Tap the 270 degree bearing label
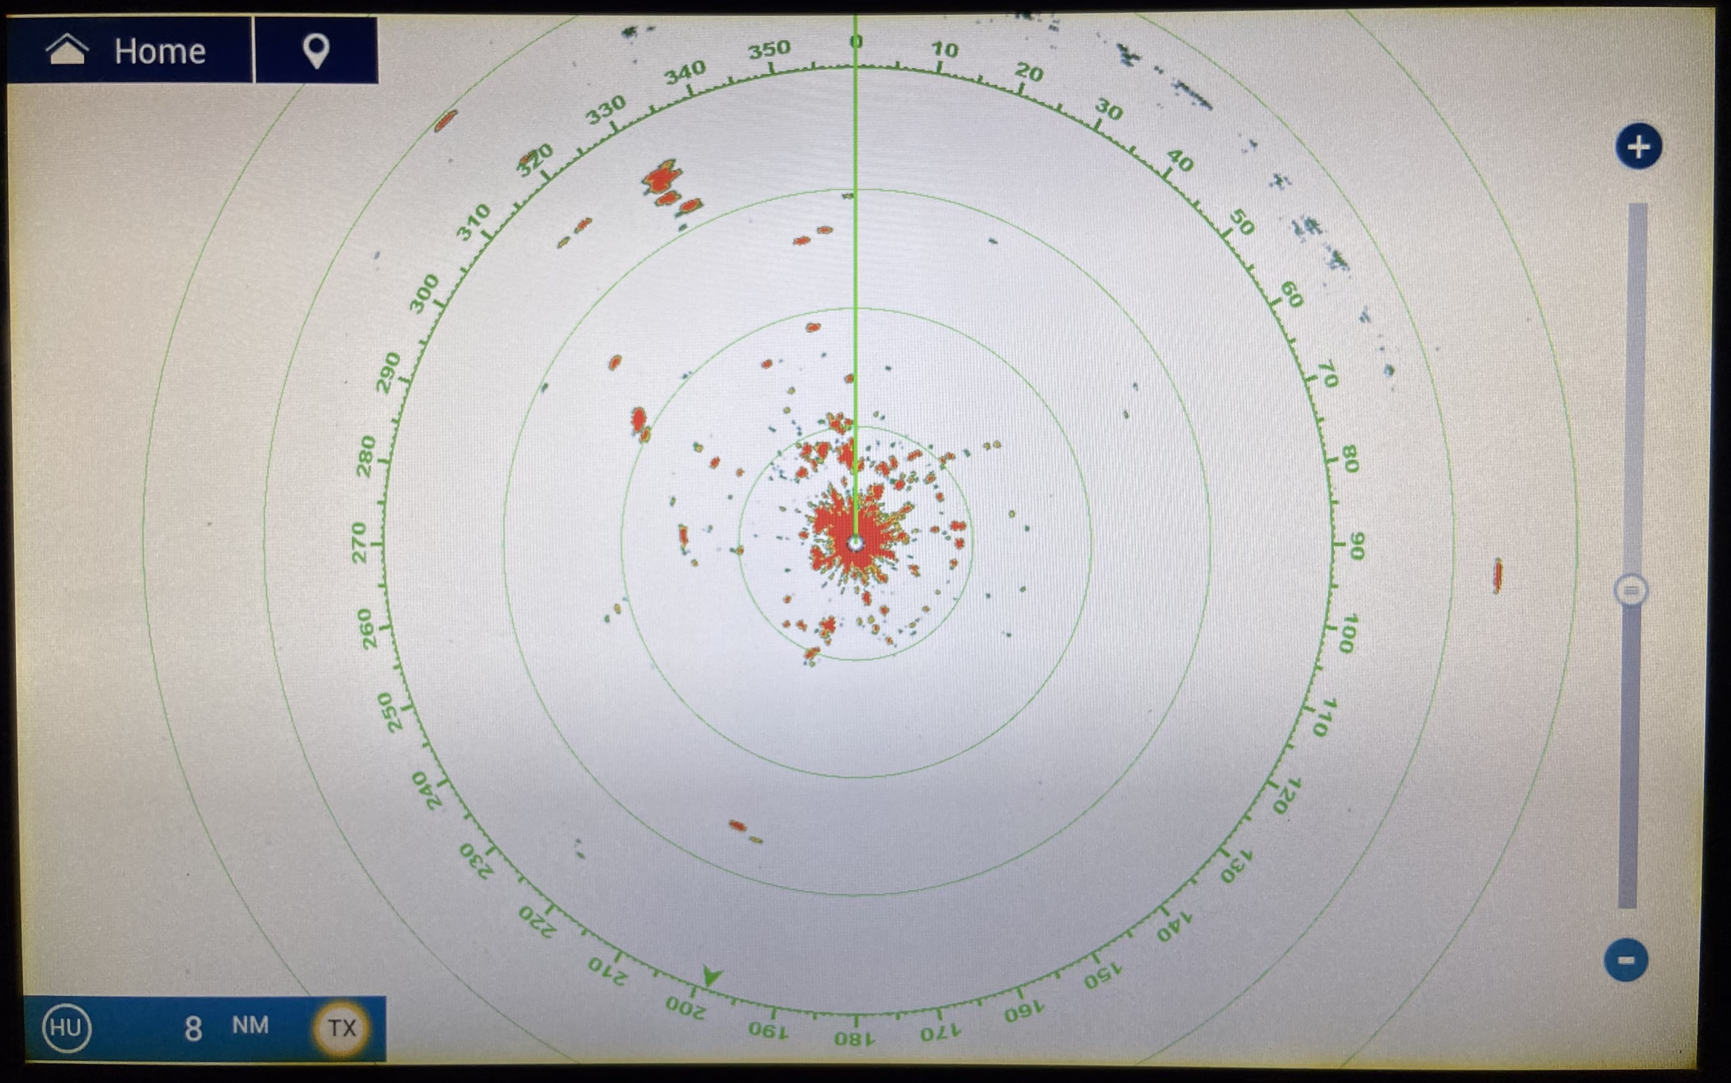 (358, 542)
